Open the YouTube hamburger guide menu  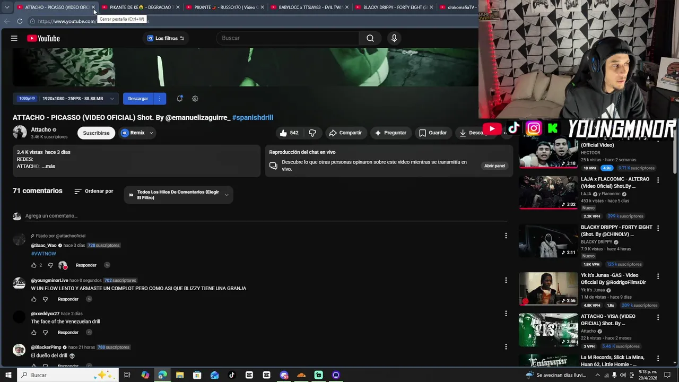(x=14, y=38)
